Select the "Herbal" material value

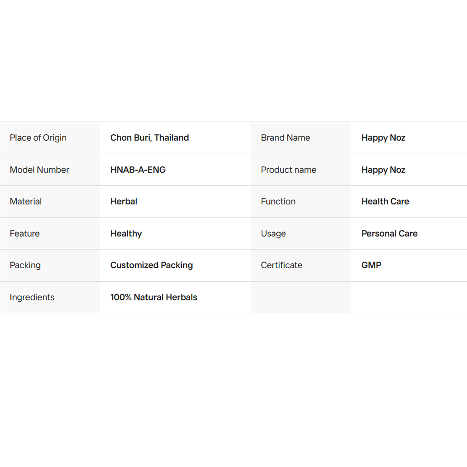[124, 201]
